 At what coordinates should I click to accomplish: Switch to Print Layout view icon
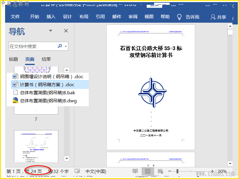pyautogui.click(x=148, y=171)
